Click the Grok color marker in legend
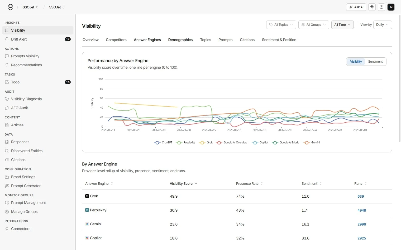This screenshot has height=250, width=401. [x=202, y=143]
